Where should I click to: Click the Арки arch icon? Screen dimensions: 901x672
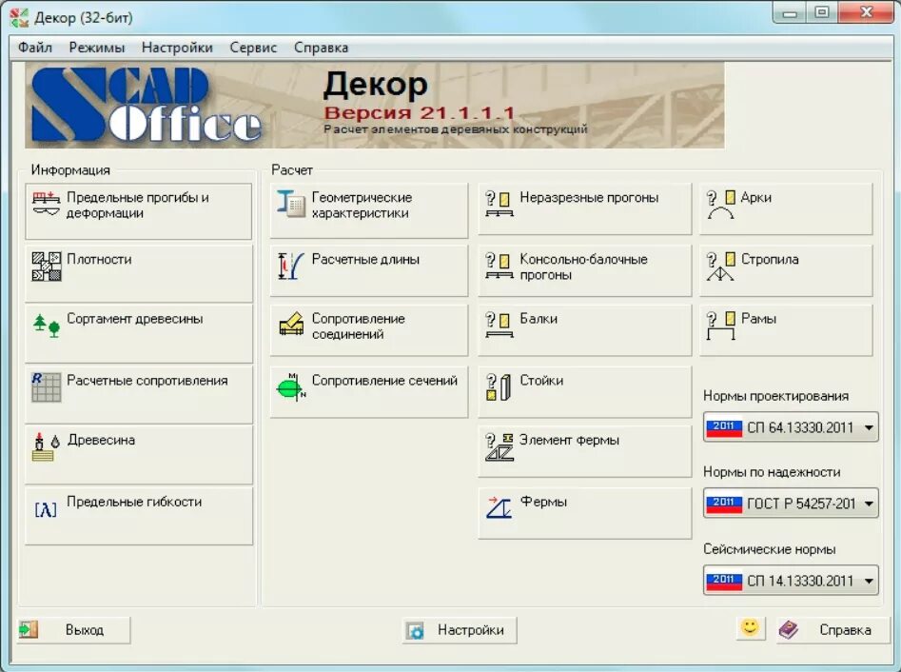720,205
